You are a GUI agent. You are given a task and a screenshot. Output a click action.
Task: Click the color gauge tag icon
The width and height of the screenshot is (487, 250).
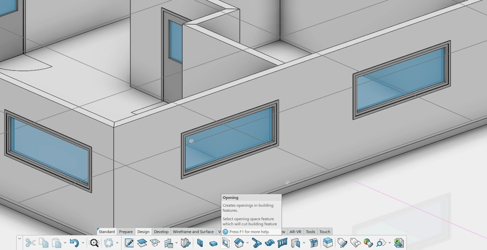pyautogui.click(x=368, y=242)
